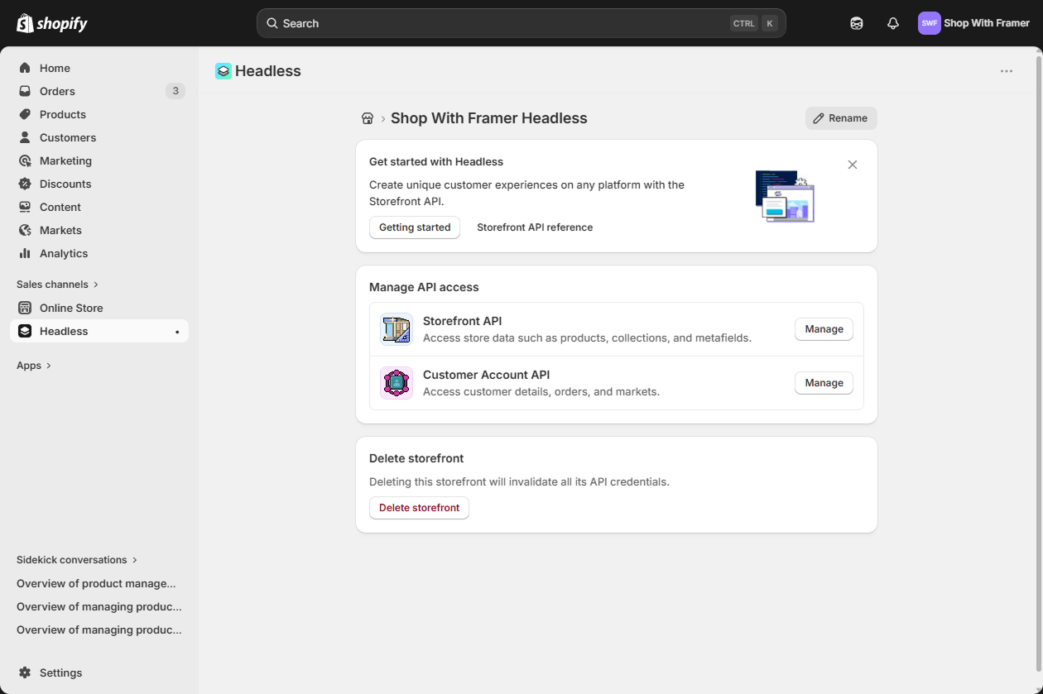This screenshot has height=694, width=1043.
Task: Click the 'Customer Account API' row title
Action: [486, 375]
